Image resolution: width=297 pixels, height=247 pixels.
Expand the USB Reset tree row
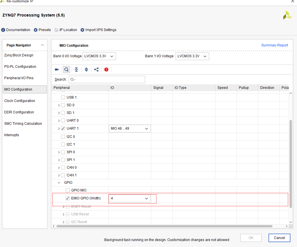(x=64, y=215)
